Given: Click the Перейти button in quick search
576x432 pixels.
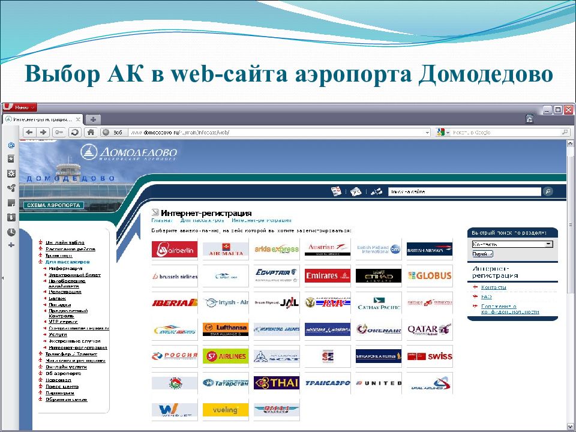Looking at the screenshot, I should click(482, 254).
